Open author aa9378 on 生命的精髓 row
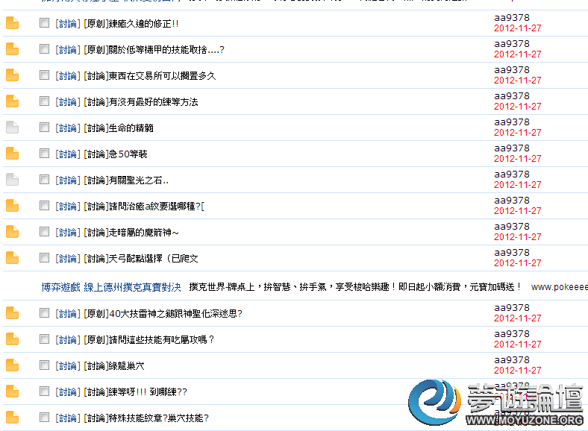This screenshot has height=431, width=588. tap(511, 122)
